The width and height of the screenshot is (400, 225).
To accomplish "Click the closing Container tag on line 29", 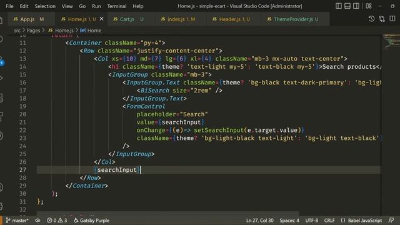I will click(x=86, y=186).
